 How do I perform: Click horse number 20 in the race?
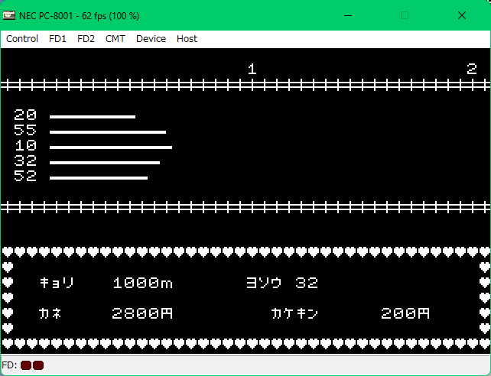[25, 115]
